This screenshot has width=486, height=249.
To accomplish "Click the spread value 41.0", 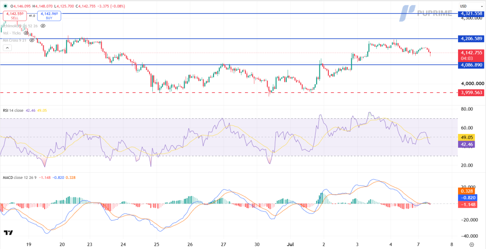I will coord(32,16).
